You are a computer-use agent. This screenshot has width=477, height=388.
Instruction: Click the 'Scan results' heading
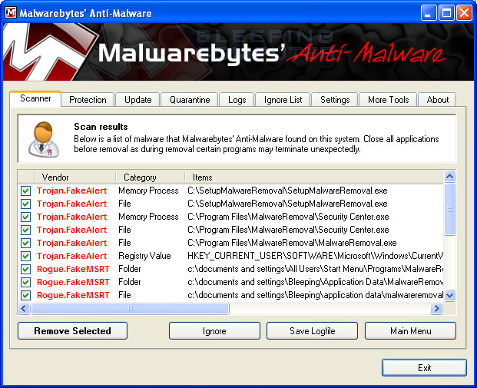click(x=101, y=127)
